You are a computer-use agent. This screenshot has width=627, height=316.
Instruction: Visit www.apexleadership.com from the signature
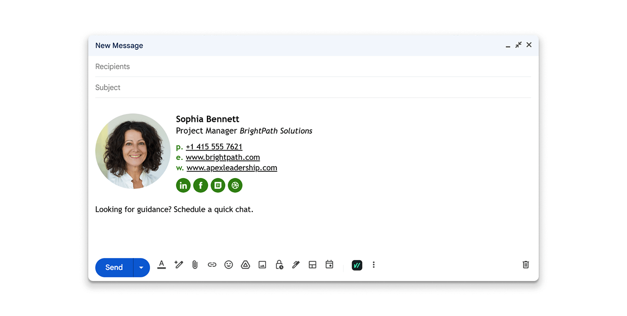pos(231,168)
